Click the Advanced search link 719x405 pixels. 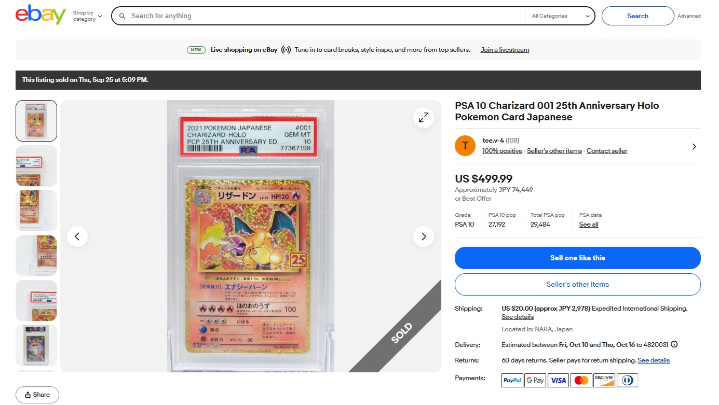[x=689, y=16]
